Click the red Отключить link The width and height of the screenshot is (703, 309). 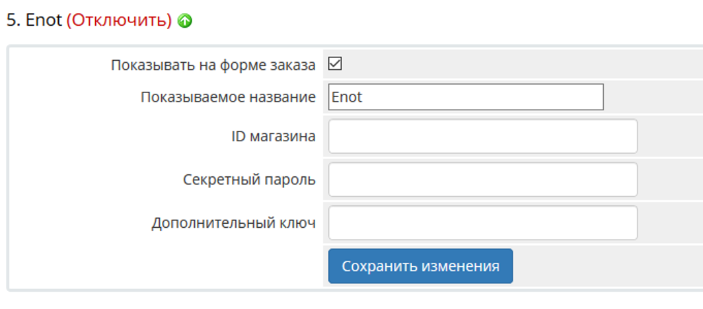[x=119, y=20]
